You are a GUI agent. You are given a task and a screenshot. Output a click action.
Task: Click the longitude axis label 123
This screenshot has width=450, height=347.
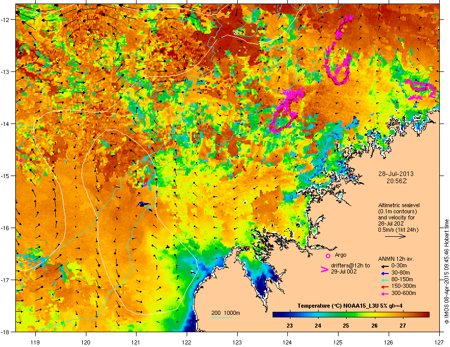coord(237,342)
